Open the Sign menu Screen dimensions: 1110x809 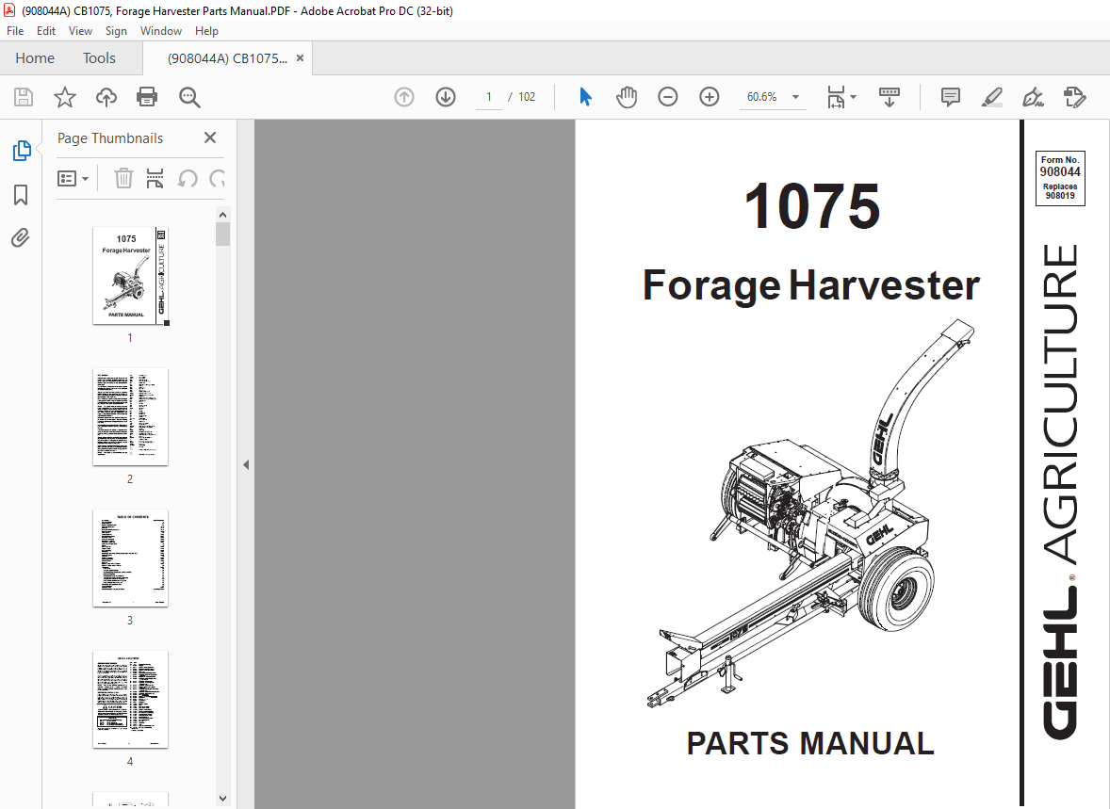click(x=116, y=31)
